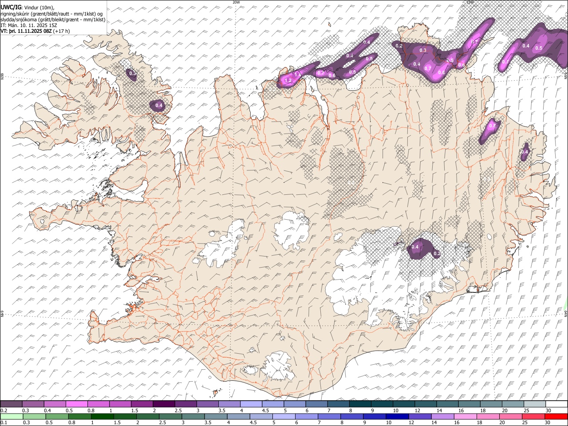Click the deep navy 10–12 swatch in the lower legend row
The height and width of the screenshot is (426, 568).
[397, 416]
